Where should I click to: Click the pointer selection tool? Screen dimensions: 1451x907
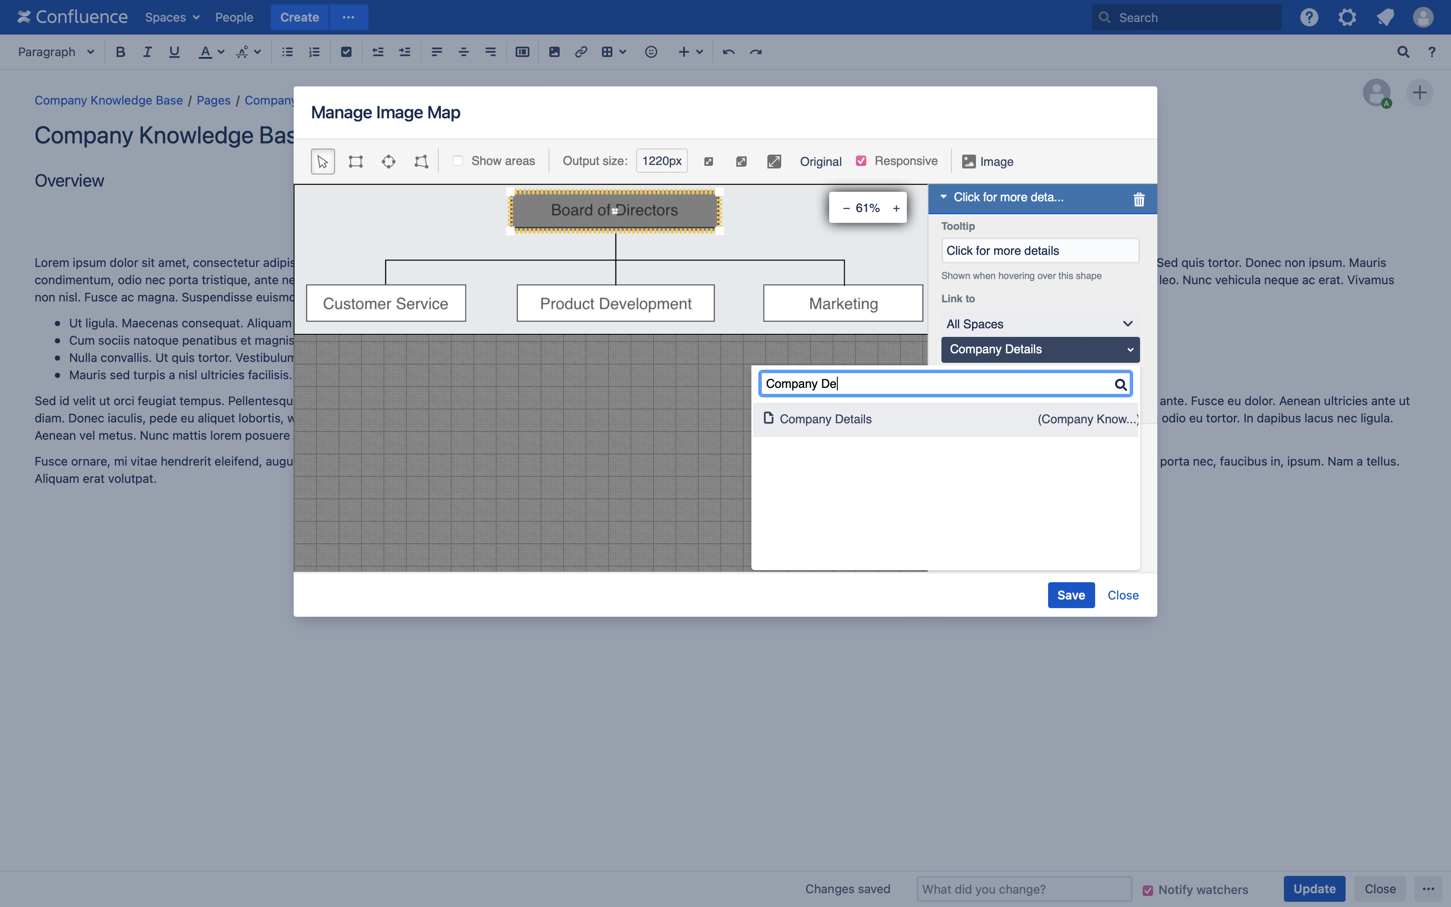pos(323,162)
